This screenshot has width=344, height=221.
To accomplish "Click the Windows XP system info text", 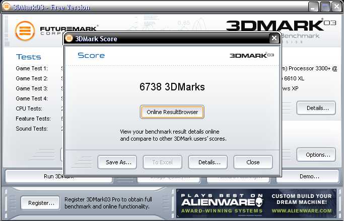I will (x=290, y=88).
